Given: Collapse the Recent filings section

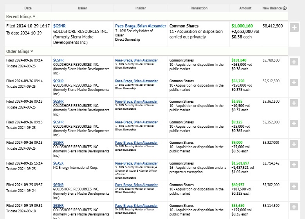Looking at the screenshot, I should point(21,16).
